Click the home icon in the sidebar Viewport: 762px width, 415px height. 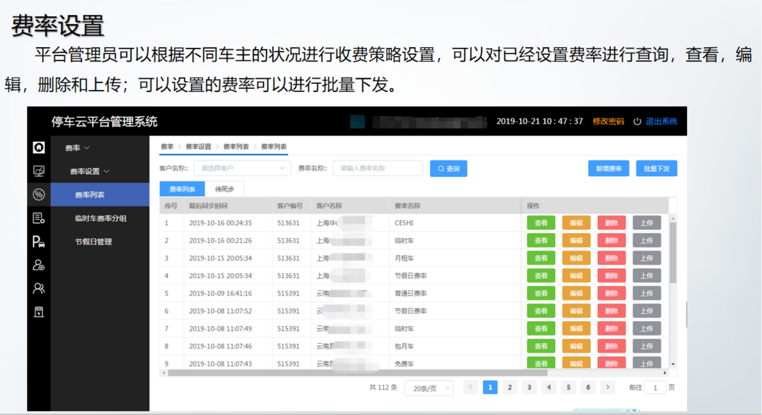point(39,147)
